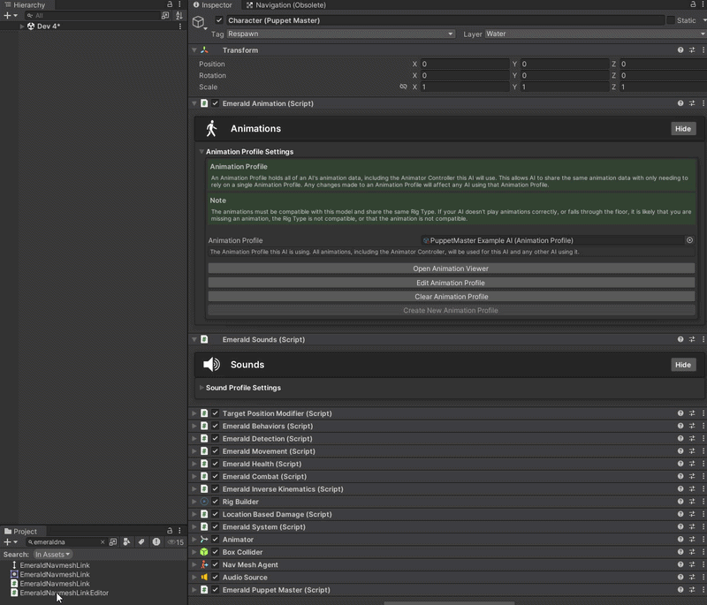707x605 pixels.
Task: Click the Animation Profile object picker icon
Action: pos(689,240)
